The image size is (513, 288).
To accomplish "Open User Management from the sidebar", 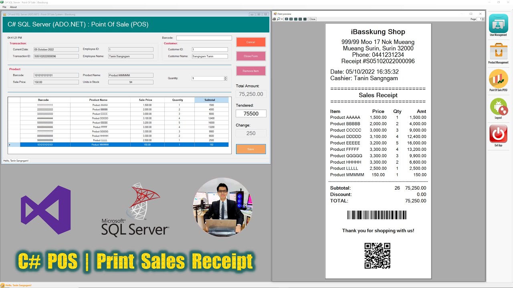I will click(x=498, y=25).
